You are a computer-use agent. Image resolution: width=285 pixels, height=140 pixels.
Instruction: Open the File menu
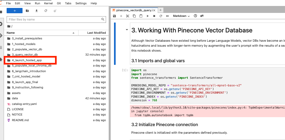[8, 3]
